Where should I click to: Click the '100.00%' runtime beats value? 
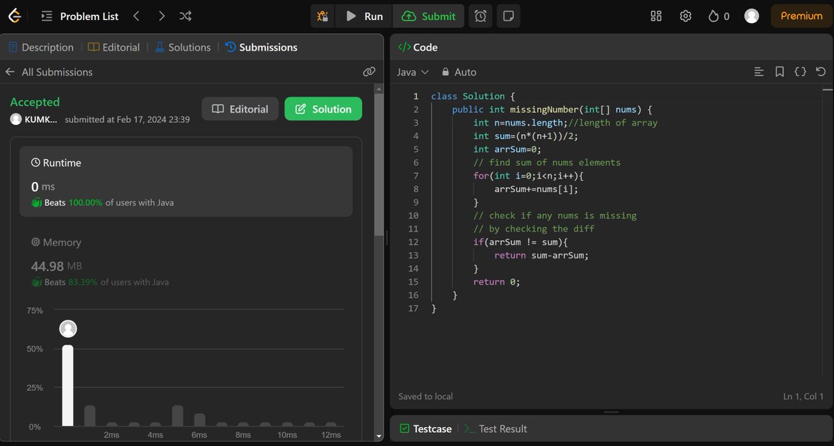point(84,203)
